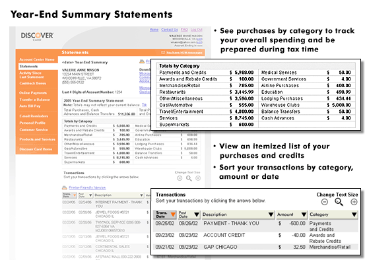
Task: Click Education row in enlarged Totals panel
Action: click(306, 92)
